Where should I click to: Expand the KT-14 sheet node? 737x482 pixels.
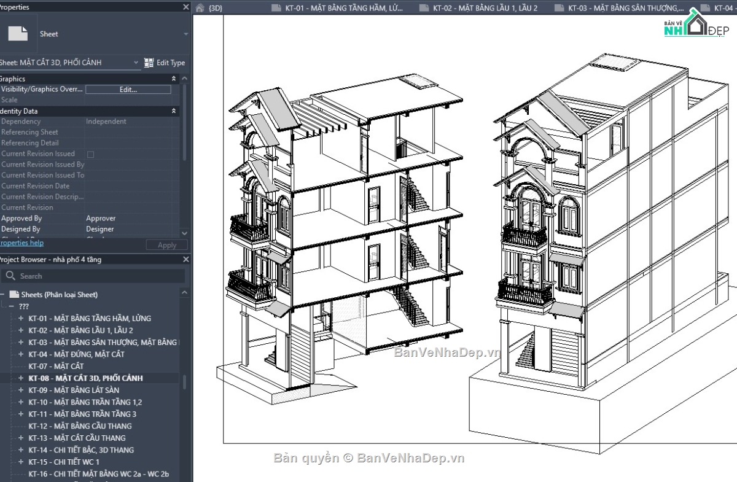coord(21,450)
